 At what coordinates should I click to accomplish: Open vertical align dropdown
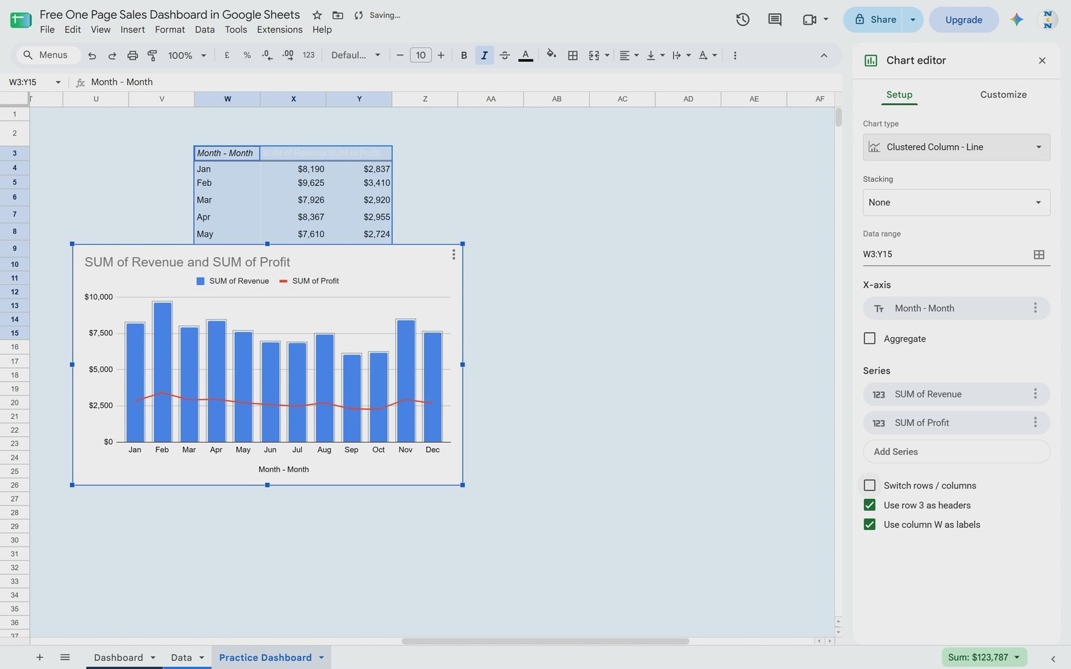click(655, 56)
